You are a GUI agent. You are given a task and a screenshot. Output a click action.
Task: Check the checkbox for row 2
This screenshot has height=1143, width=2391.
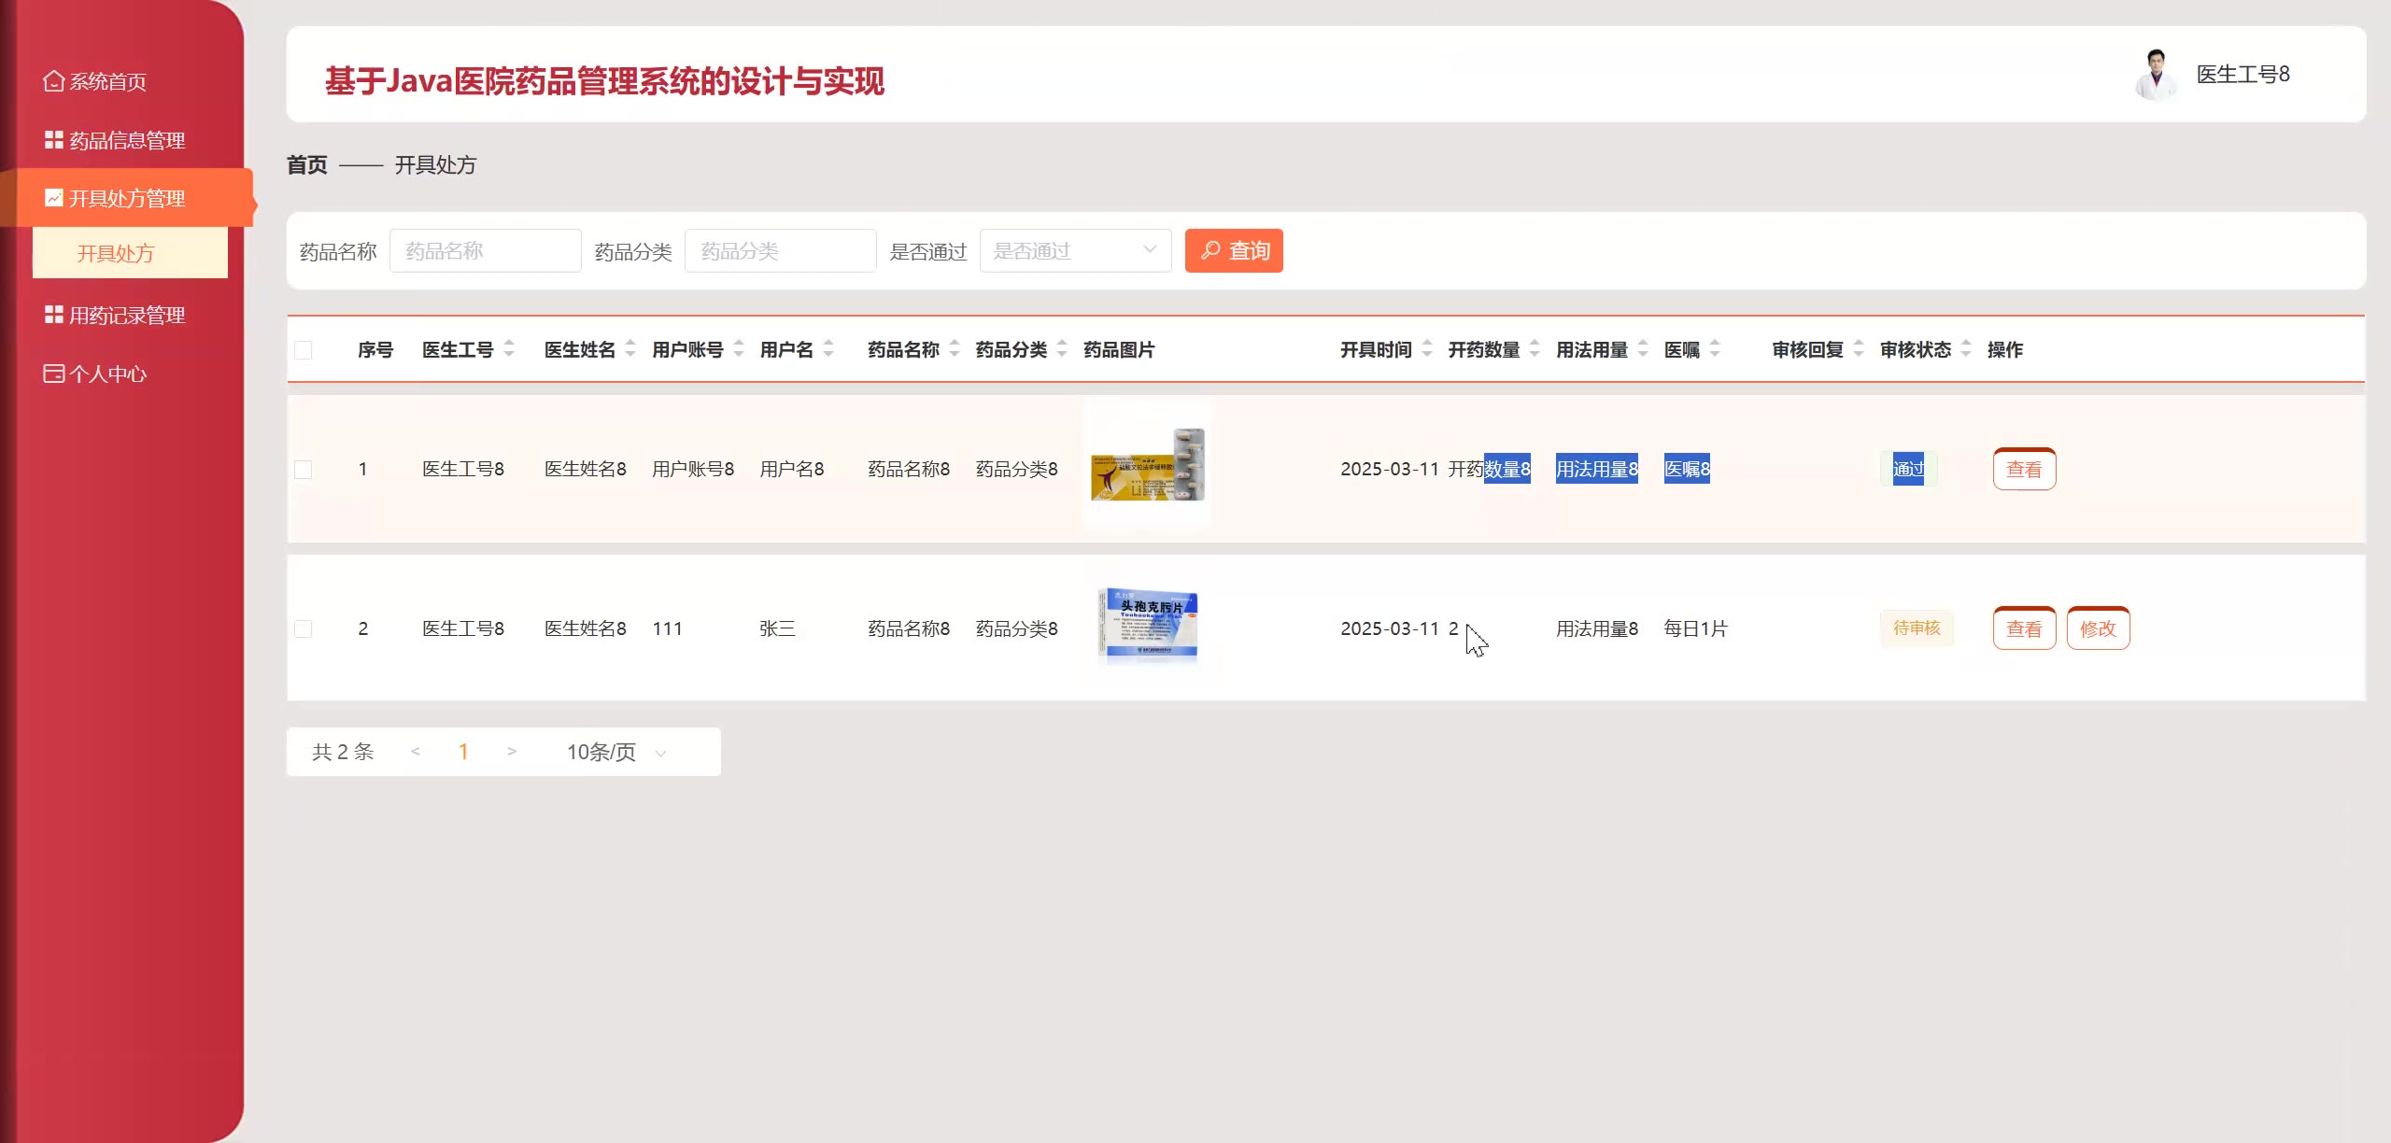[x=304, y=628]
